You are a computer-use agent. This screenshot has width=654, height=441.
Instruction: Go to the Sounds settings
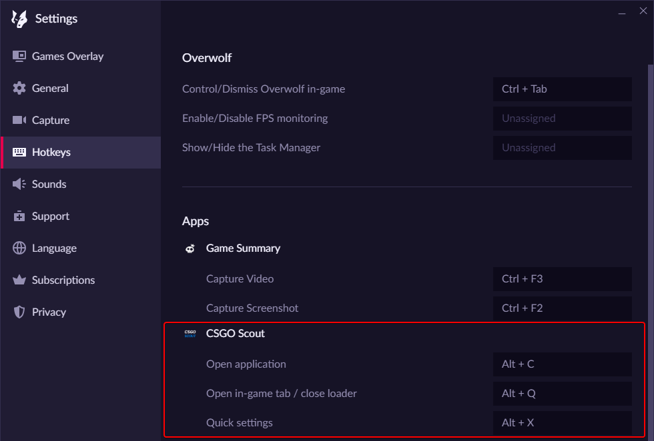pyautogui.click(x=81, y=184)
